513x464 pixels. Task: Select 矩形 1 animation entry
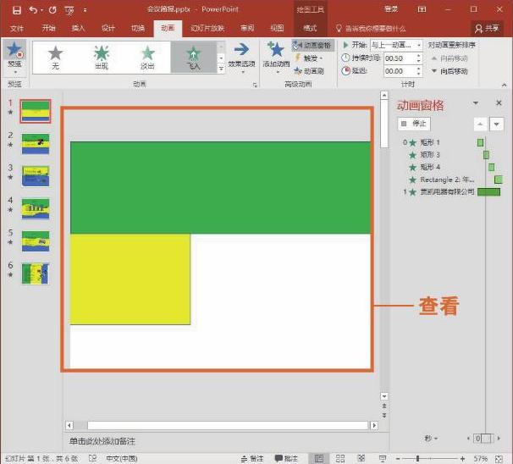451,142
